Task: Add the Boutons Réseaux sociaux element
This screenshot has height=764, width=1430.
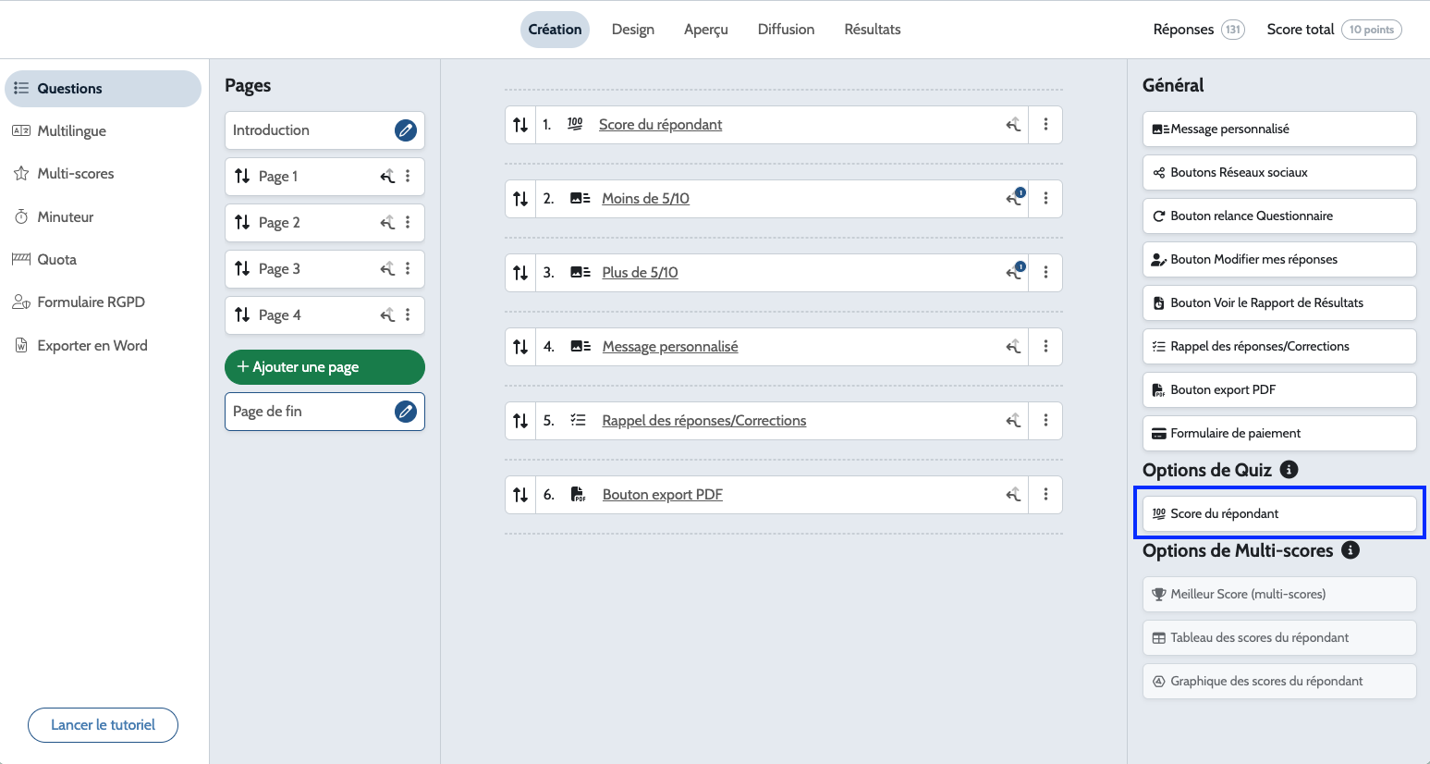Action: click(x=1278, y=172)
